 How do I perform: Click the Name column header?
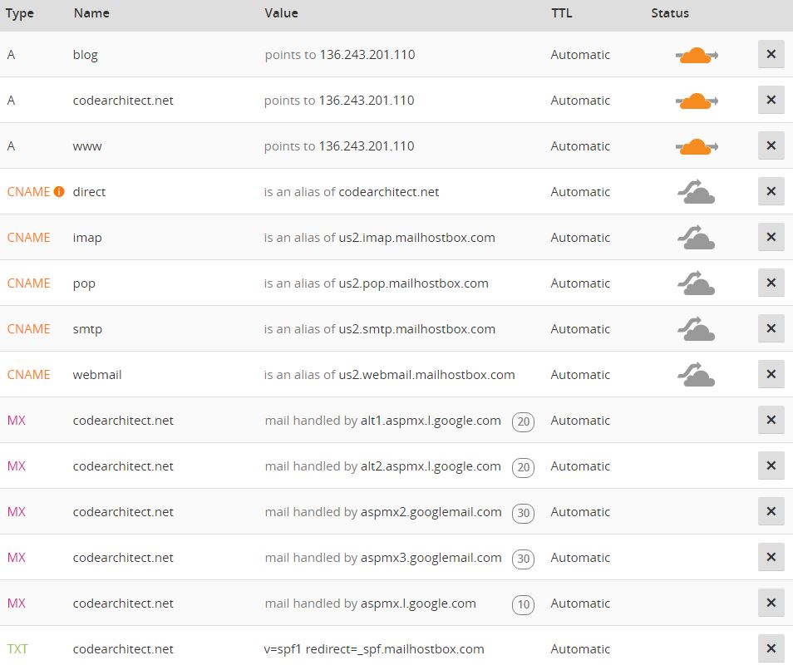(x=91, y=13)
